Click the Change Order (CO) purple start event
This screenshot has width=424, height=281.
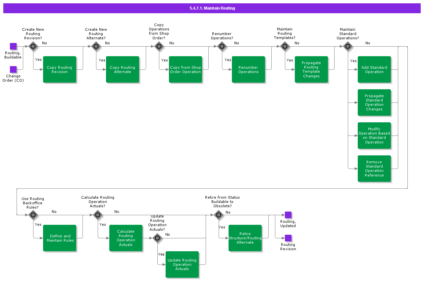pos(13,69)
